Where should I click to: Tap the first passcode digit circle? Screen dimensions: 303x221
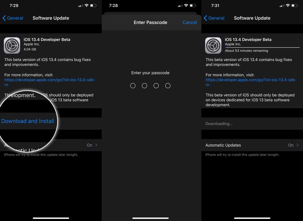click(x=133, y=86)
